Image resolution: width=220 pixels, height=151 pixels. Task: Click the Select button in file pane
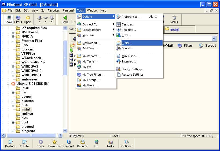tap(207, 46)
